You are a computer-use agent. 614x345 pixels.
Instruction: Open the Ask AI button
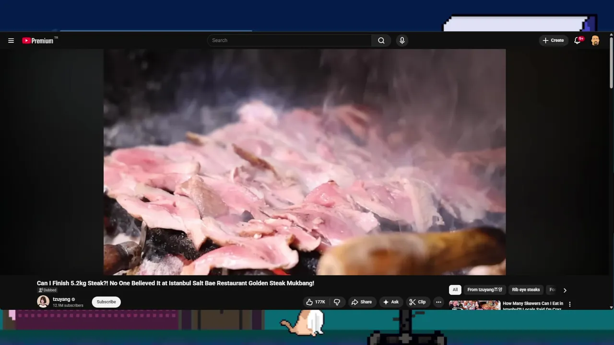click(x=391, y=302)
